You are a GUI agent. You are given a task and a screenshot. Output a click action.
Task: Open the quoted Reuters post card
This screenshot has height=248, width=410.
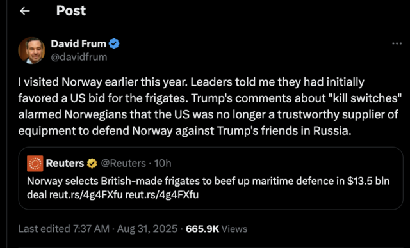coord(211,178)
